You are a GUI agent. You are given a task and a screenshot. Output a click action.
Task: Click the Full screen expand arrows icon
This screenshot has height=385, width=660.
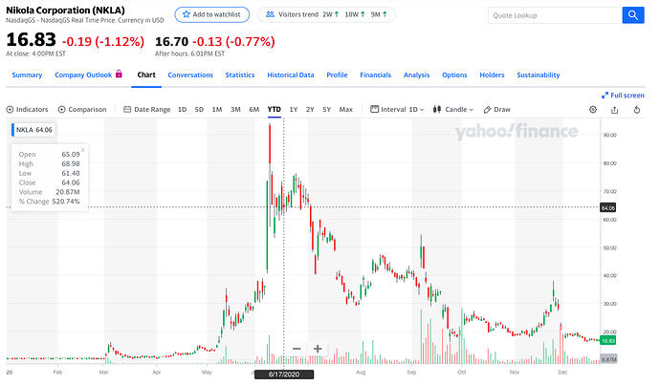pos(605,96)
